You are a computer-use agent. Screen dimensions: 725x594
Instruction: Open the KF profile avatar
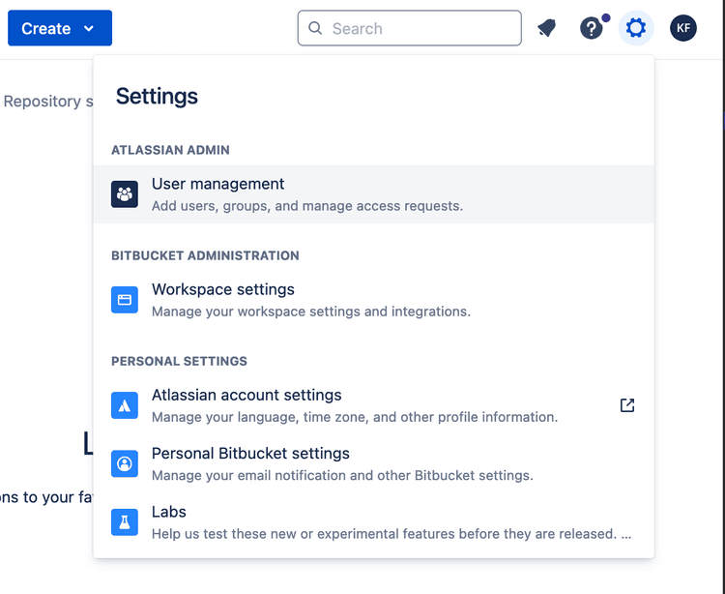(x=682, y=28)
